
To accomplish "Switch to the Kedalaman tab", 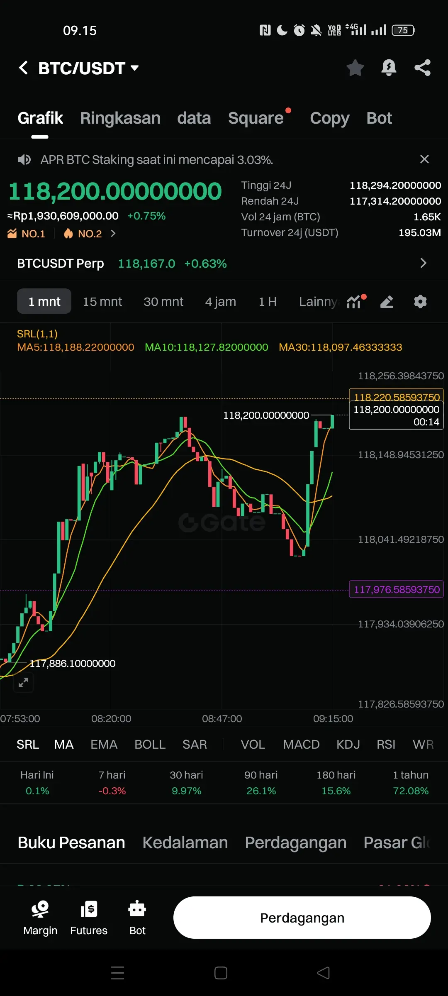I will point(185,843).
